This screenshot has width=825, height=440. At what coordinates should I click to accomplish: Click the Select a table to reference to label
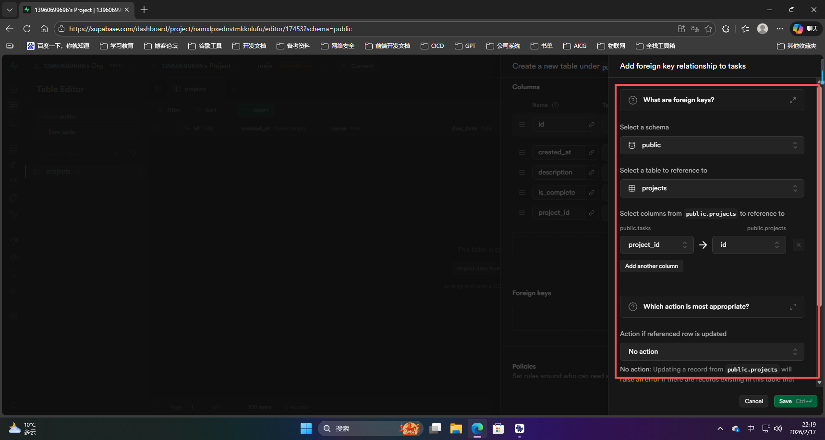pyautogui.click(x=663, y=170)
